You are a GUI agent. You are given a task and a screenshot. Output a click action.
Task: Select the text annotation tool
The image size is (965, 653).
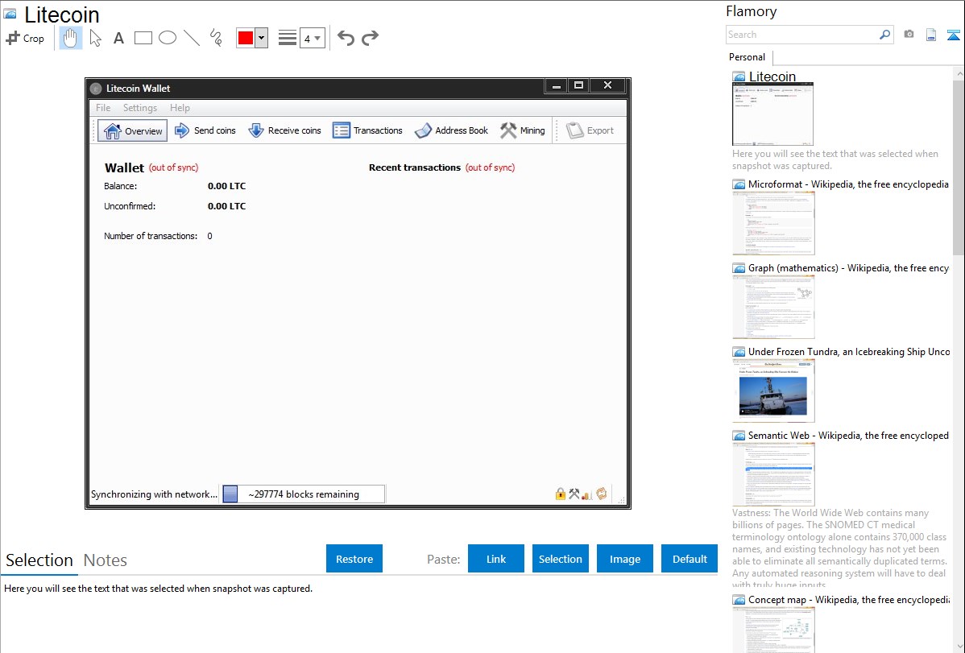118,38
